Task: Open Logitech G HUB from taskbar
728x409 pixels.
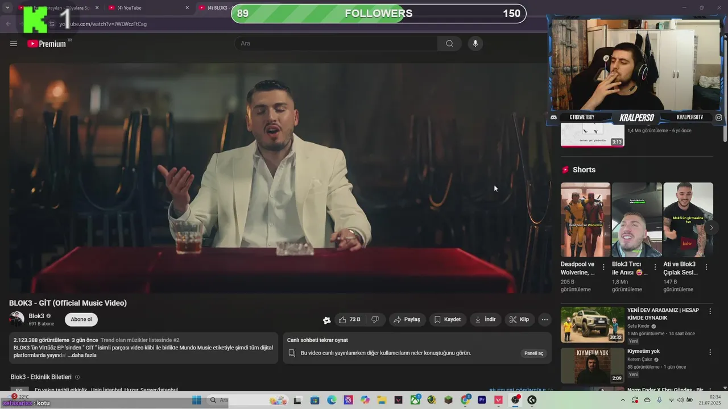Action: 532,400
